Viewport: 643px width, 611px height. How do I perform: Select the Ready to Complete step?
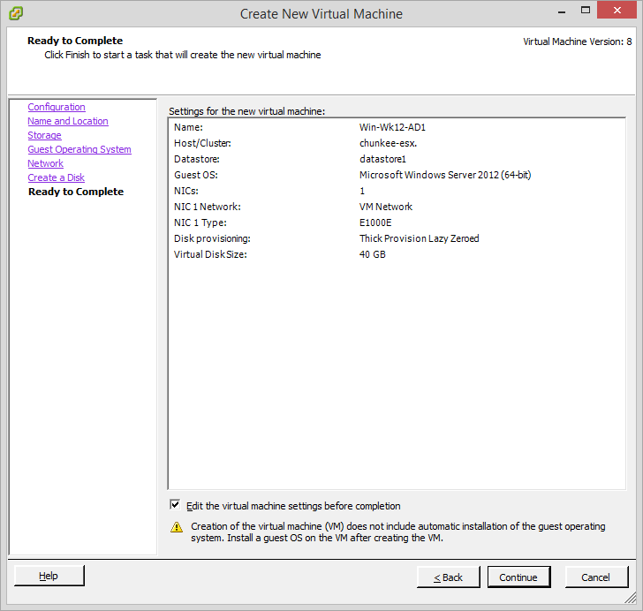(x=76, y=192)
